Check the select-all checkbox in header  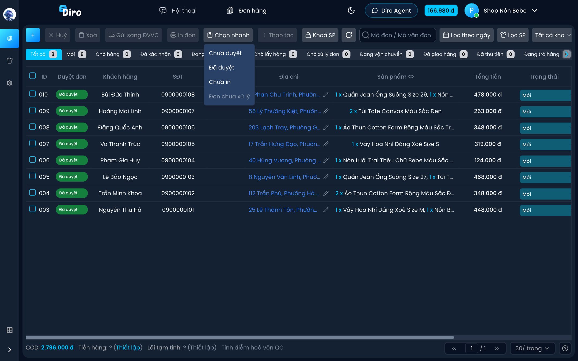[x=32, y=76]
